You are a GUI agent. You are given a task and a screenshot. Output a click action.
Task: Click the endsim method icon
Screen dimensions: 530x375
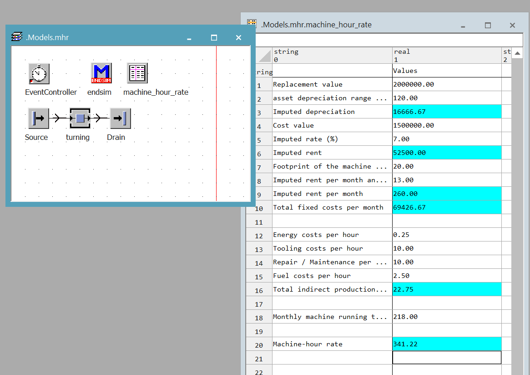pyautogui.click(x=101, y=73)
